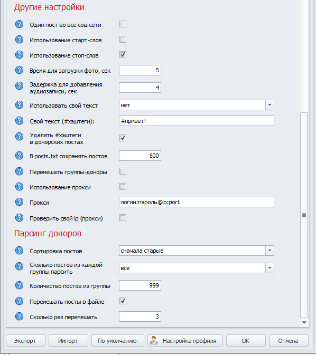Open help icon for 'Прокси' field
The image size is (316, 355).
19,202
